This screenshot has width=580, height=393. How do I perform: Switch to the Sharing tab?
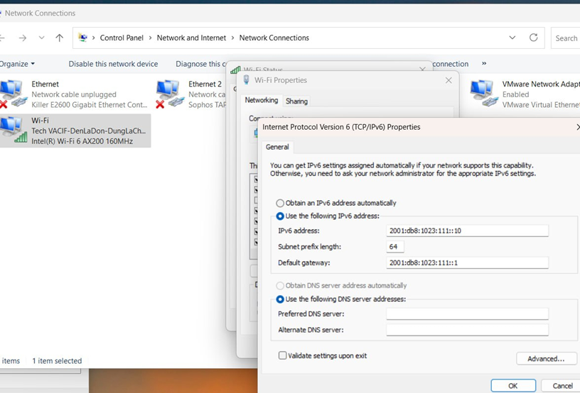tap(296, 101)
